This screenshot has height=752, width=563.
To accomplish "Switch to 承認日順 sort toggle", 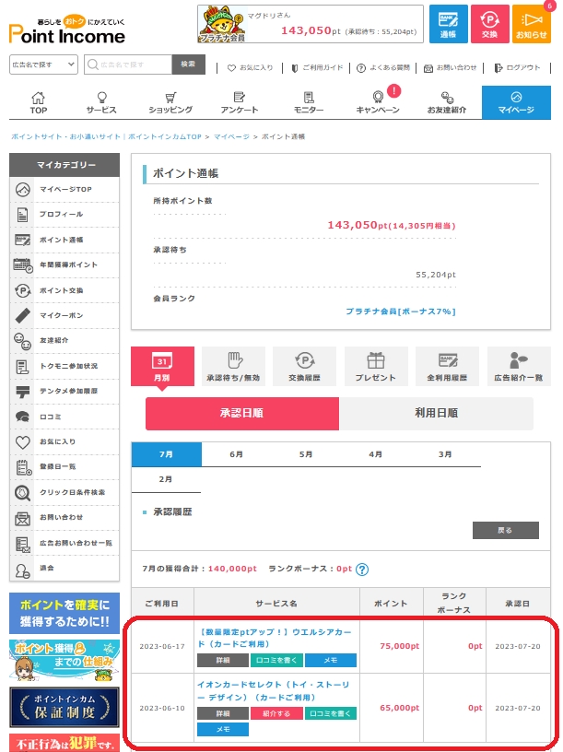I will click(x=242, y=414).
